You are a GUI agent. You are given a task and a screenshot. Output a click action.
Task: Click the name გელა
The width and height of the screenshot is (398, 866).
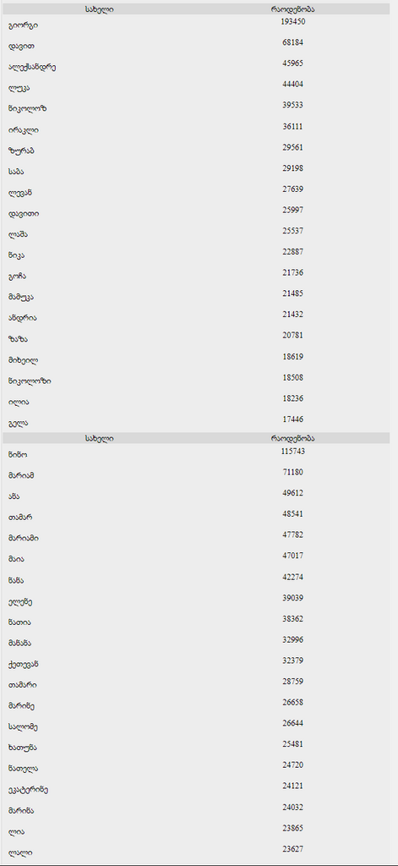point(19,423)
